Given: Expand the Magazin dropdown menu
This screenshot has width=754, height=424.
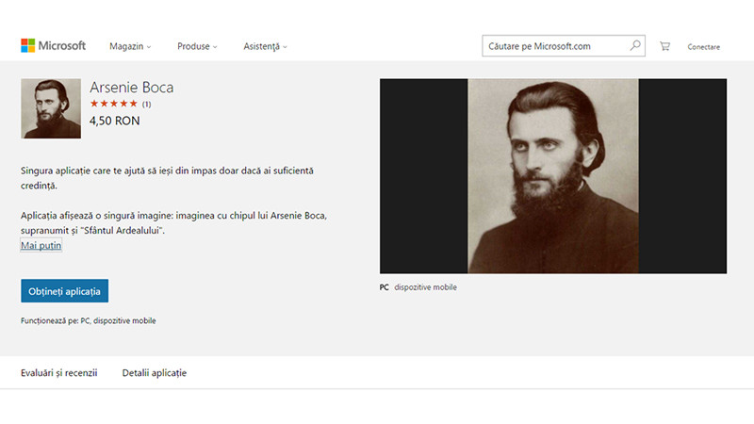Looking at the screenshot, I should click(130, 46).
